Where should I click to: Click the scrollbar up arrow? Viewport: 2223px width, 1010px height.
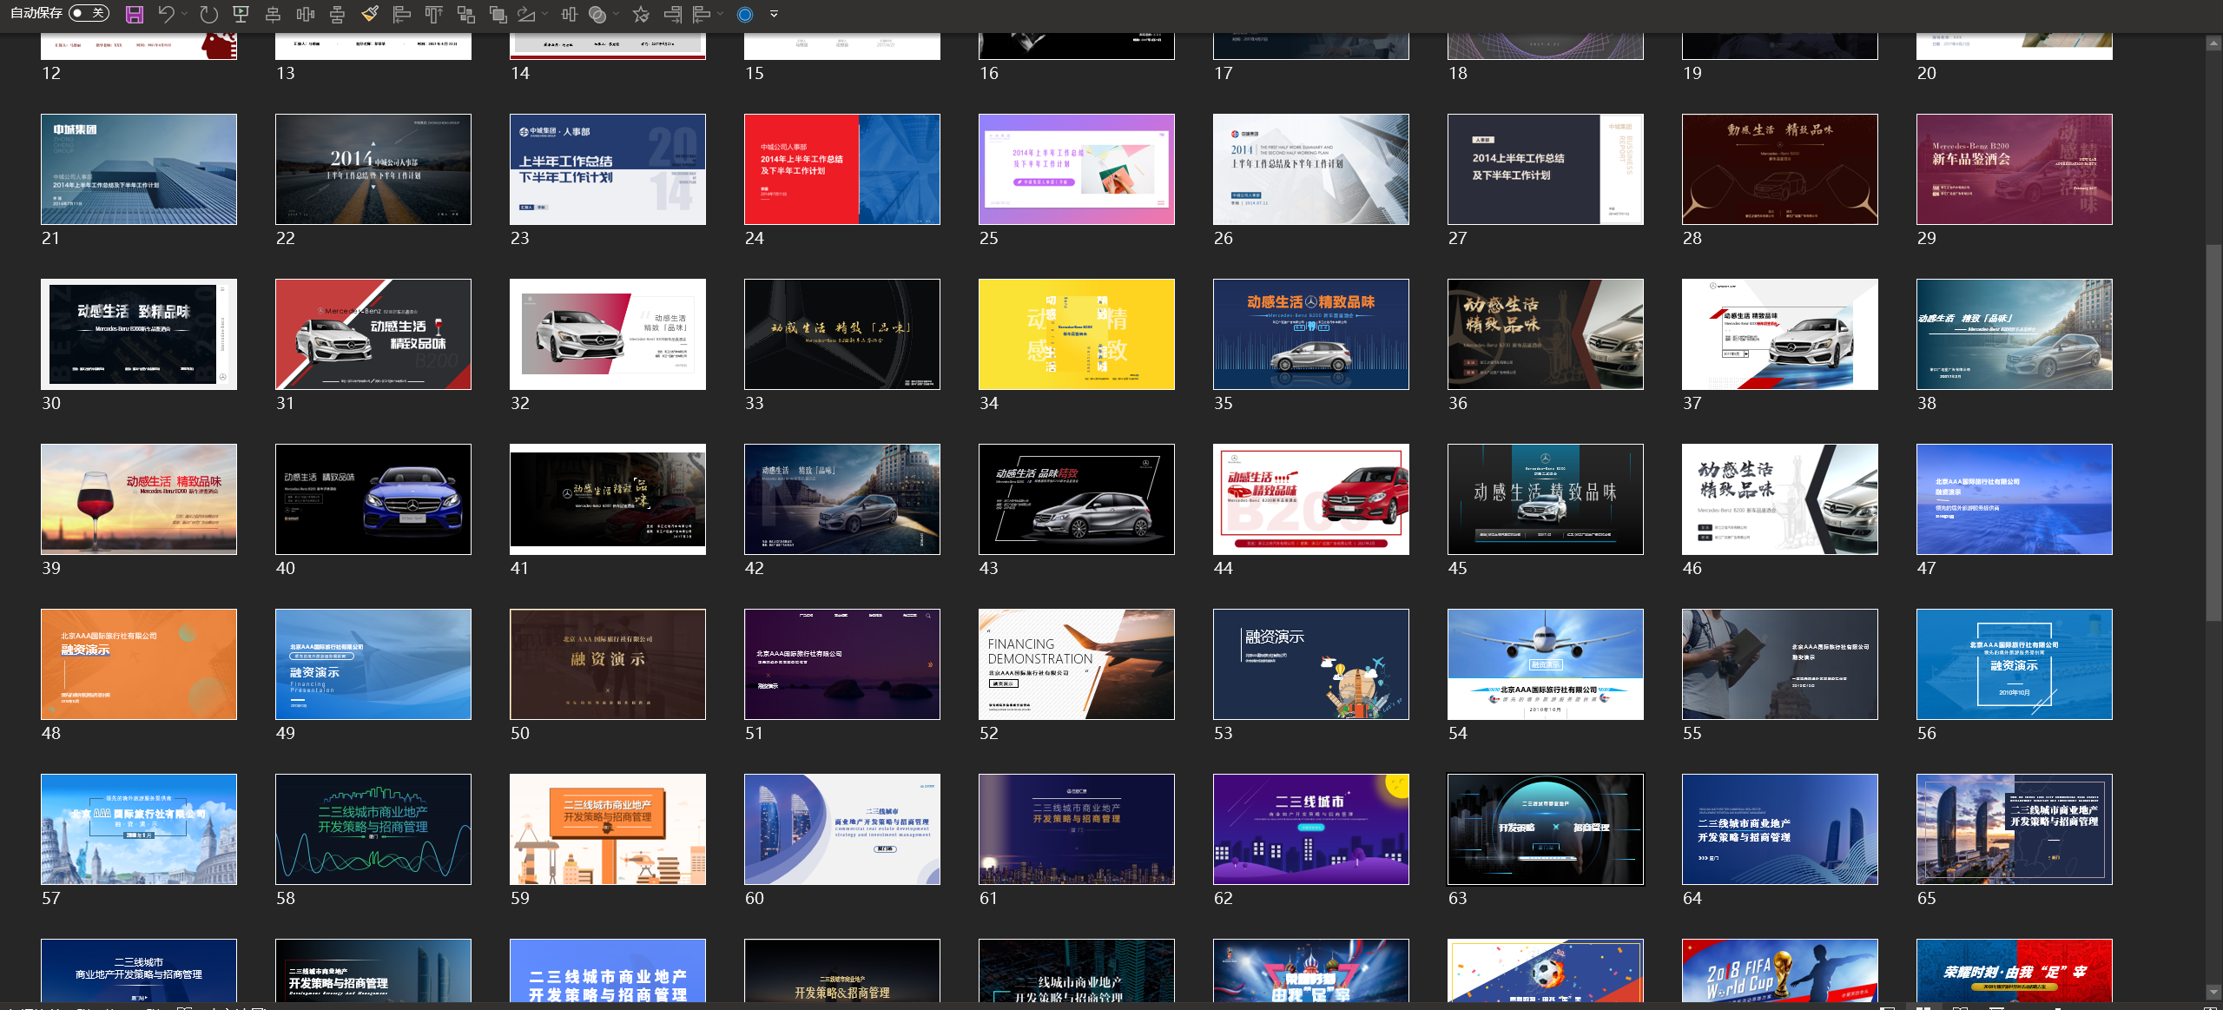pos(2213,44)
